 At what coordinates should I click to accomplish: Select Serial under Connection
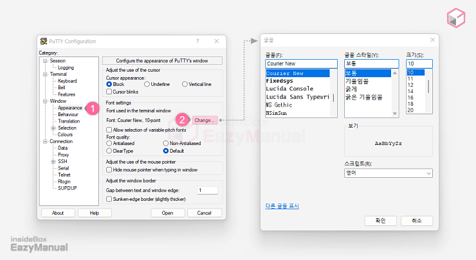[x=64, y=168]
